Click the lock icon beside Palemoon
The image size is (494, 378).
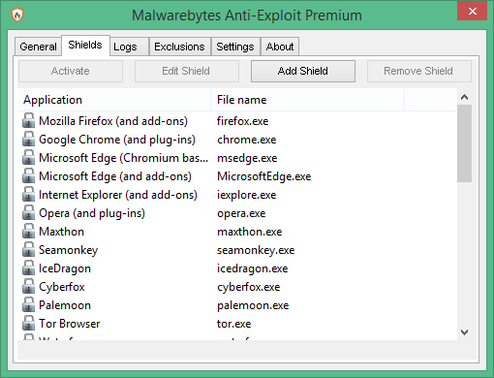tap(29, 304)
